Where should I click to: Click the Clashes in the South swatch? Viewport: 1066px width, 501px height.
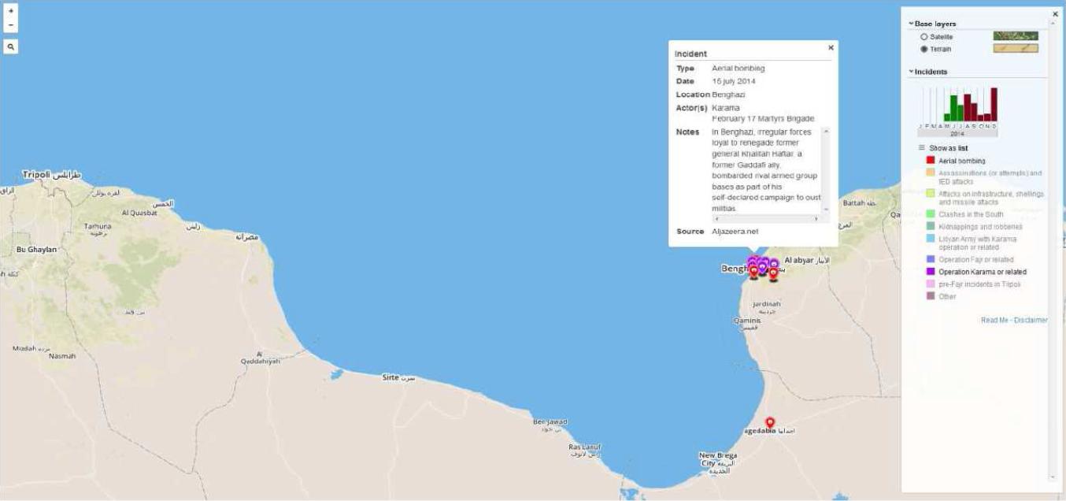tap(931, 214)
